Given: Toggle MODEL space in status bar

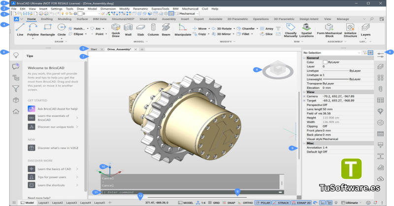Looking at the screenshot, I should (186, 203).
